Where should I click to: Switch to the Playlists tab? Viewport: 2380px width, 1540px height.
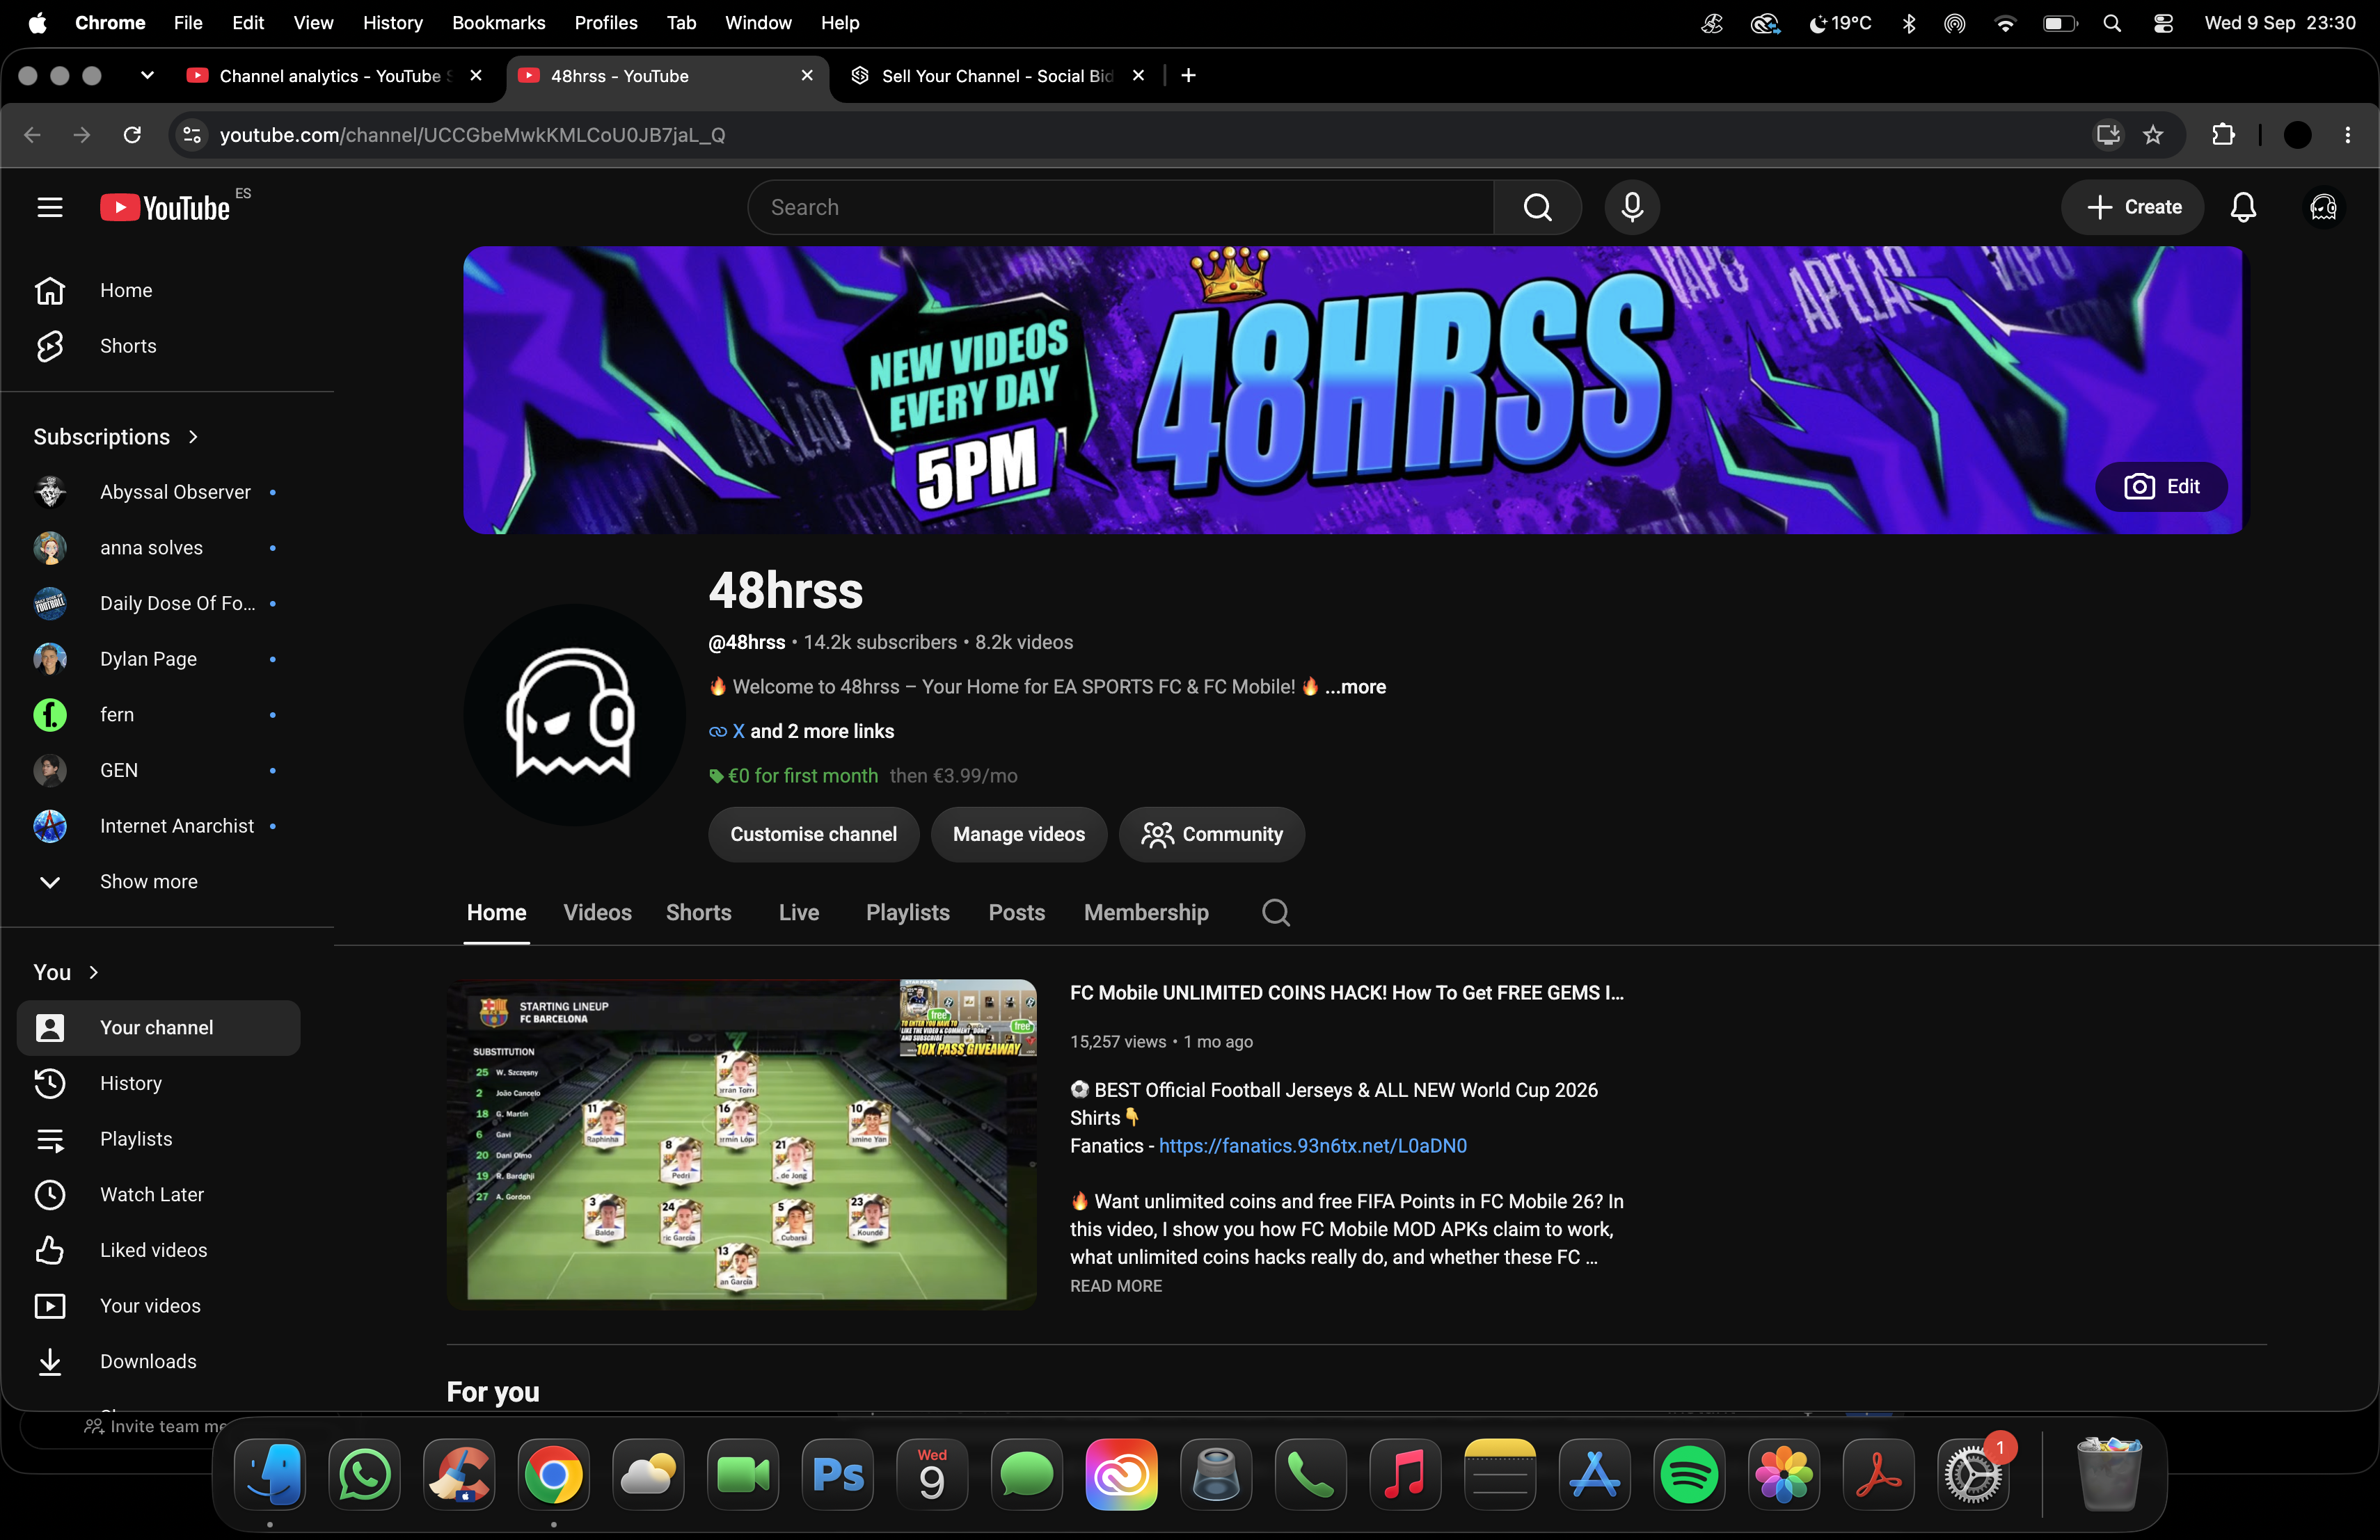(x=907, y=913)
